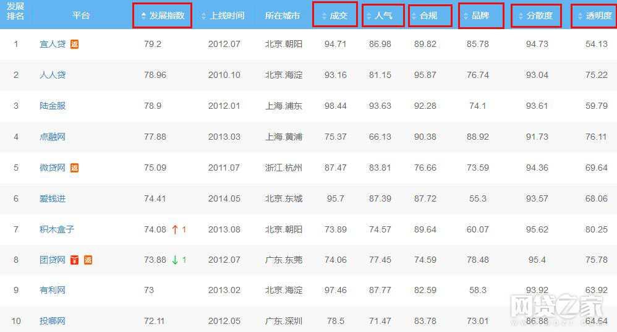Image resolution: width=617 pixels, height=332 pixels.
Task: Click the 透明度 score 54.13
Action: [597, 44]
